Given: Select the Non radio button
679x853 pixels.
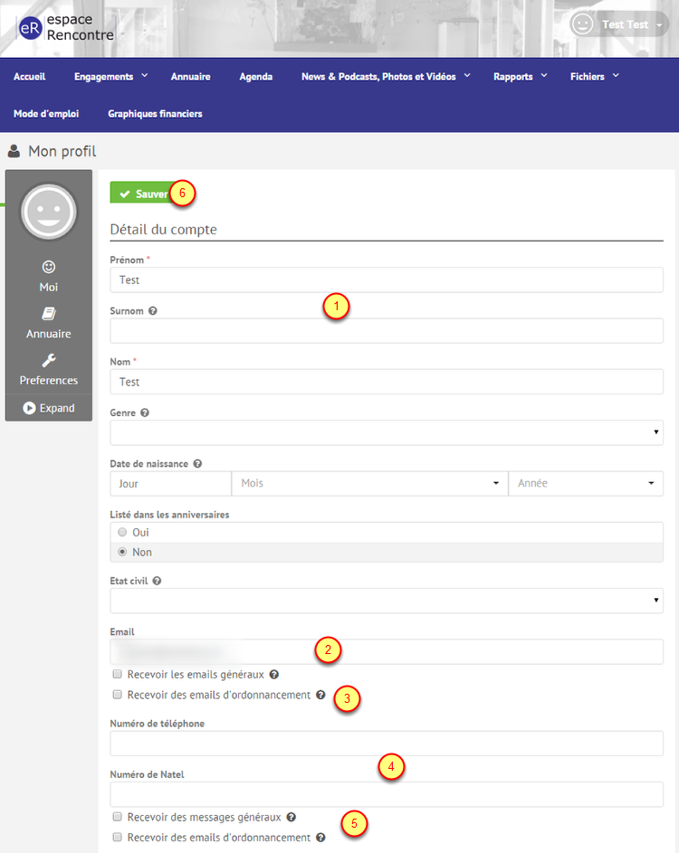Looking at the screenshot, I should [x=122, y=553].
